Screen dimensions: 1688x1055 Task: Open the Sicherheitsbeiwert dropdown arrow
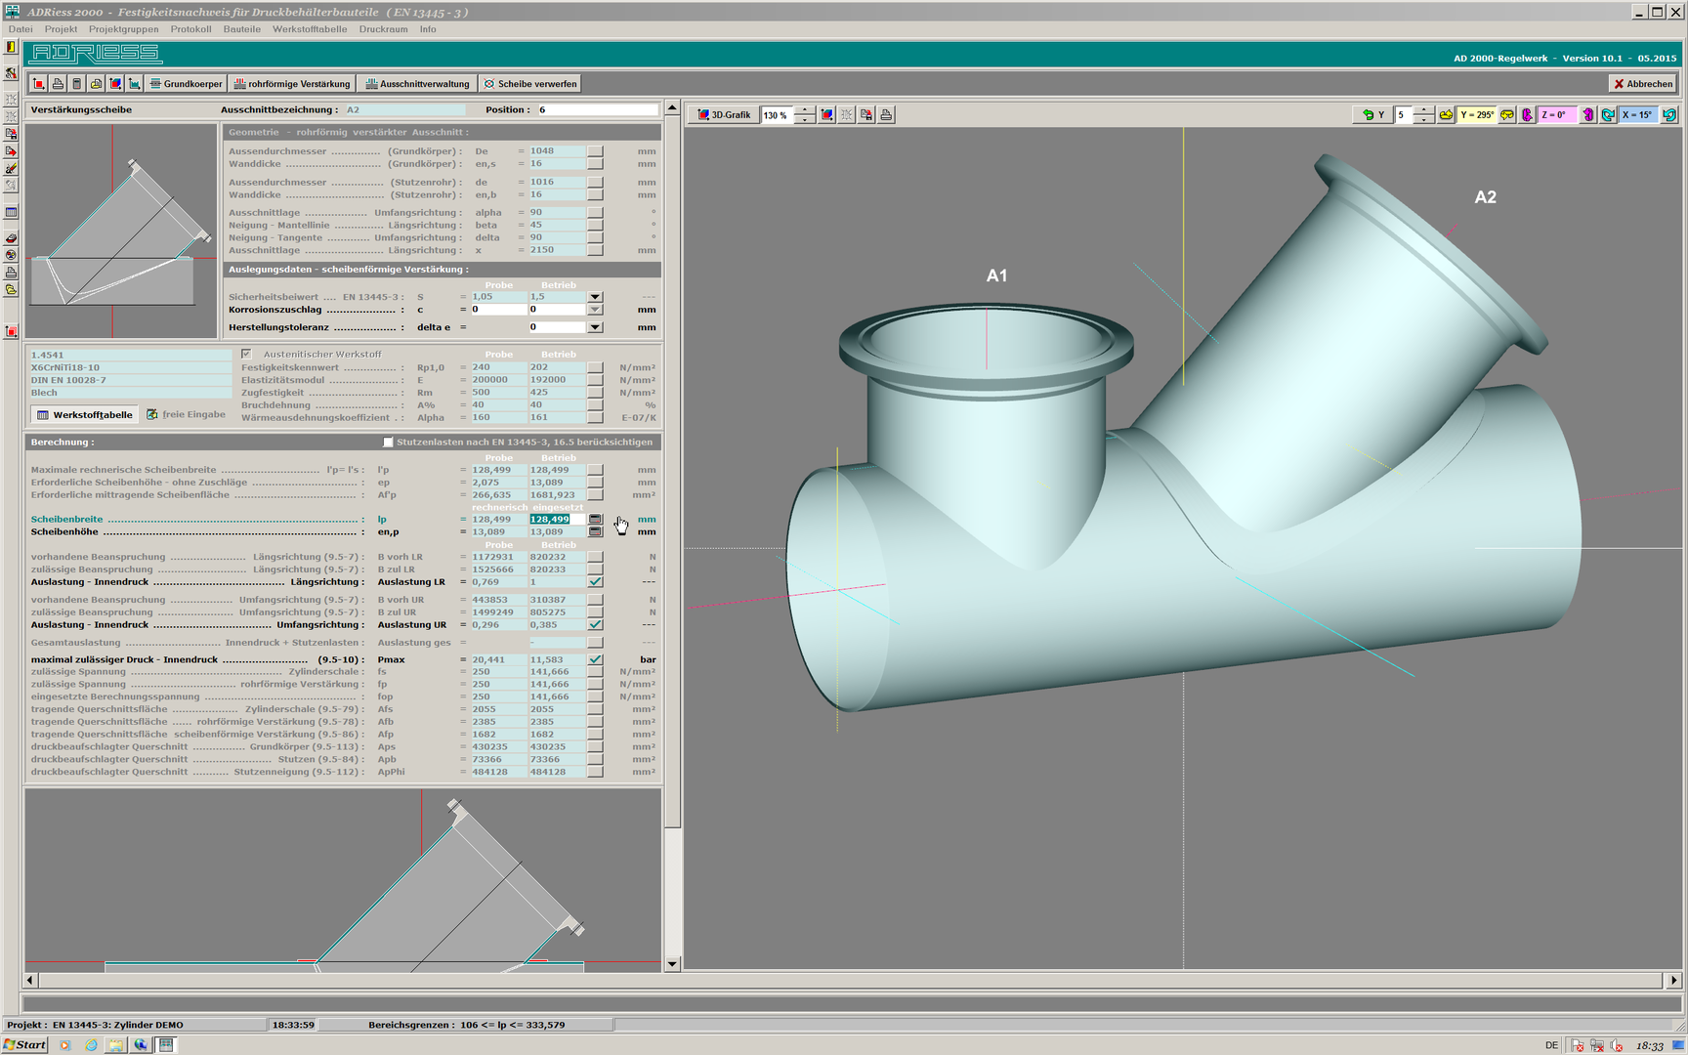(x=595, y=297)
